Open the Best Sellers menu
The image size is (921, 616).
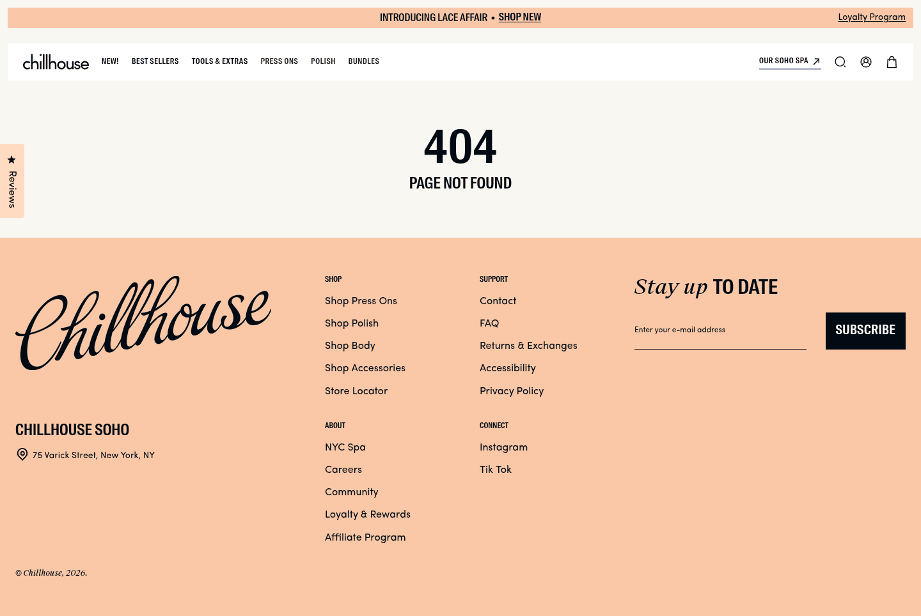155,61
